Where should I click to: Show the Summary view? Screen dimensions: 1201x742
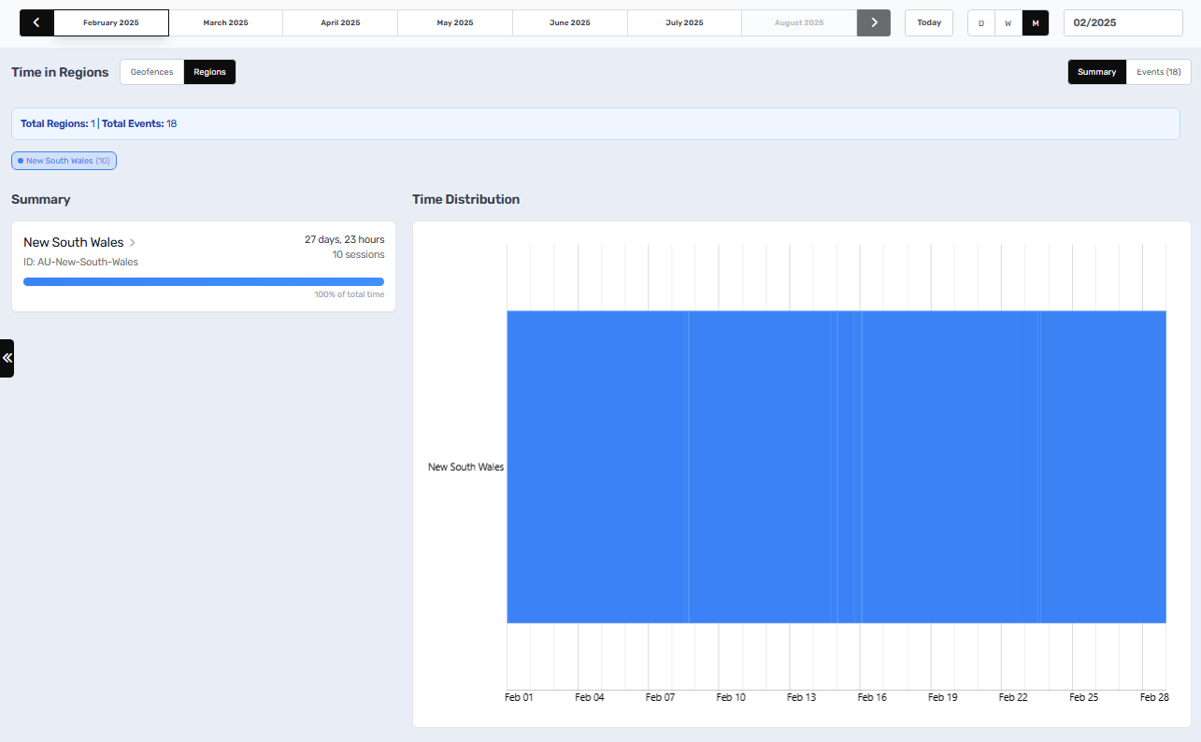pyautogui.click(x=1097, y=72)
